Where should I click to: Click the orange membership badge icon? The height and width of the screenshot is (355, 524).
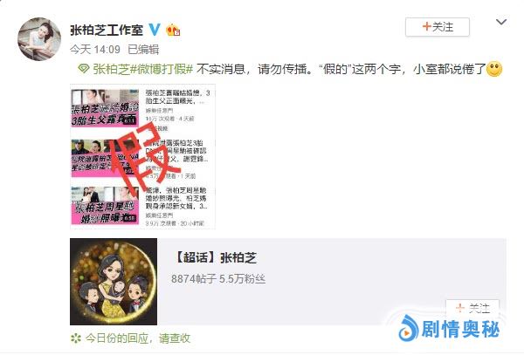[x=173, y=30]
